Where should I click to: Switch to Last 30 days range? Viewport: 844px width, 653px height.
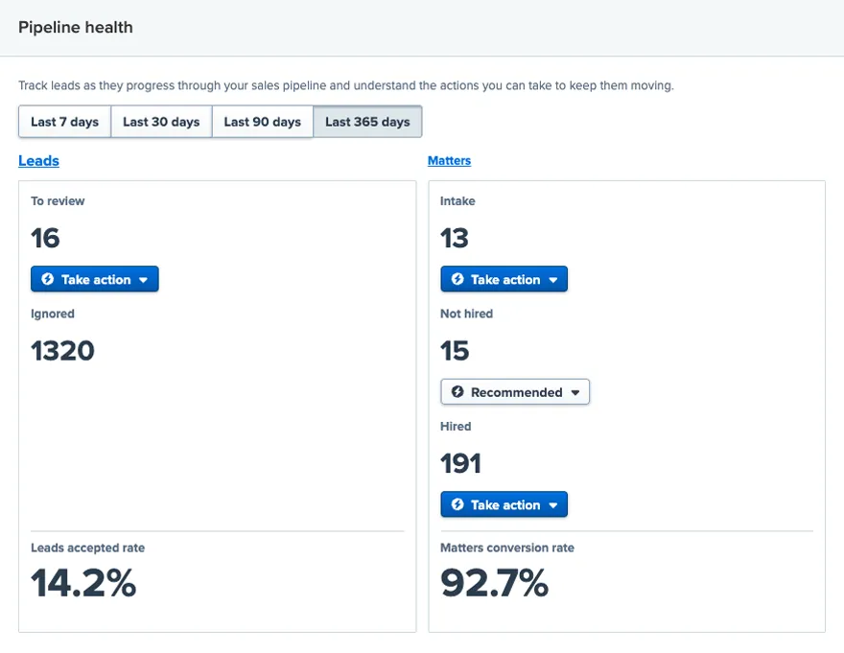click(161, 122)
